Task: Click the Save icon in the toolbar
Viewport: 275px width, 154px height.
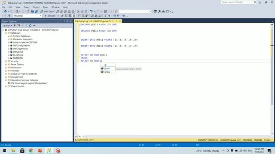Action: [33, 12]
